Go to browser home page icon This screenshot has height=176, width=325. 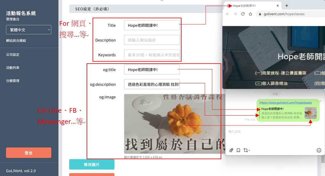pyautogui.click(x=250, y=14)
